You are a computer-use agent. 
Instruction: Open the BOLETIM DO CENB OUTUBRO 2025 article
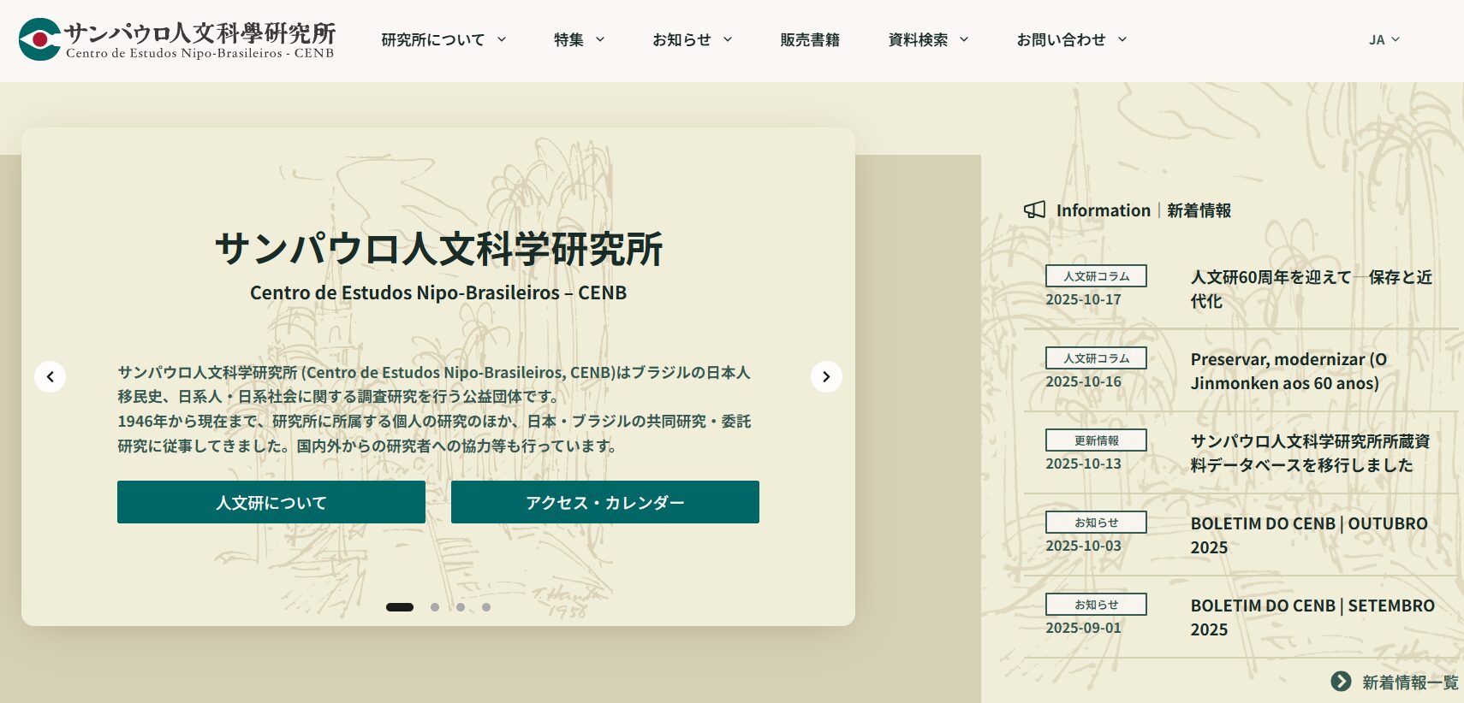point(1308,535)
